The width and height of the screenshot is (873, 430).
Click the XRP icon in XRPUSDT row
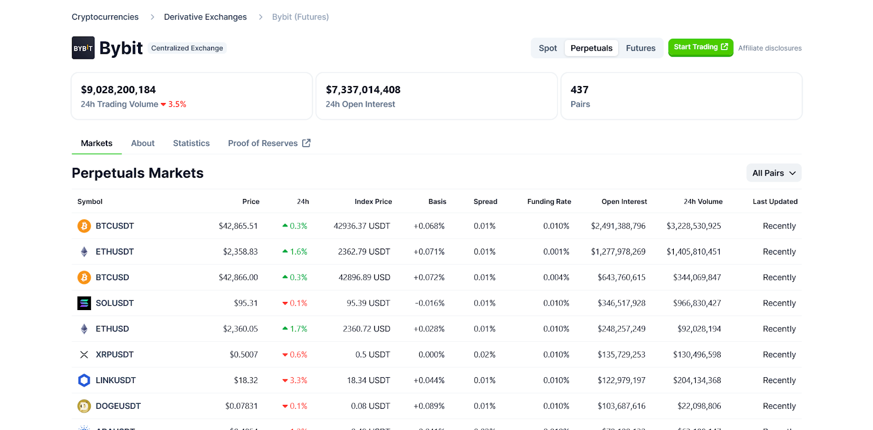[84, 355]
